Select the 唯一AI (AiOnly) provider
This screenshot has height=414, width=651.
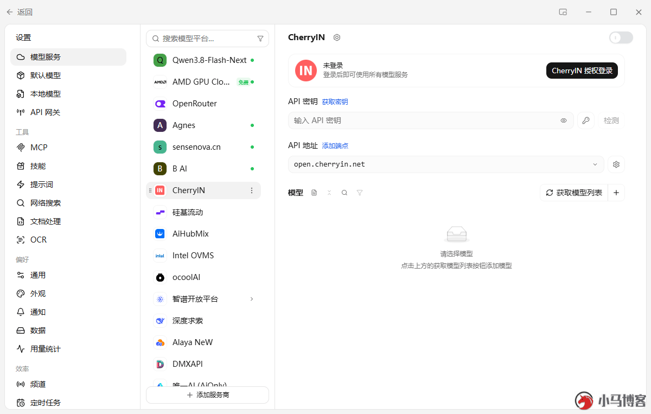203,383
